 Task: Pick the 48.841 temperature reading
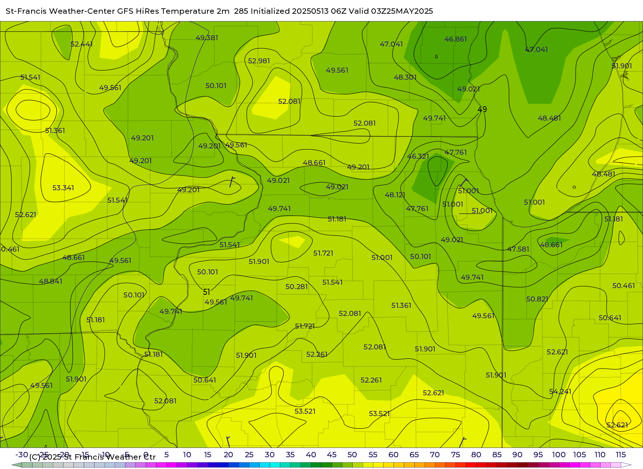[x=51, y=281]
